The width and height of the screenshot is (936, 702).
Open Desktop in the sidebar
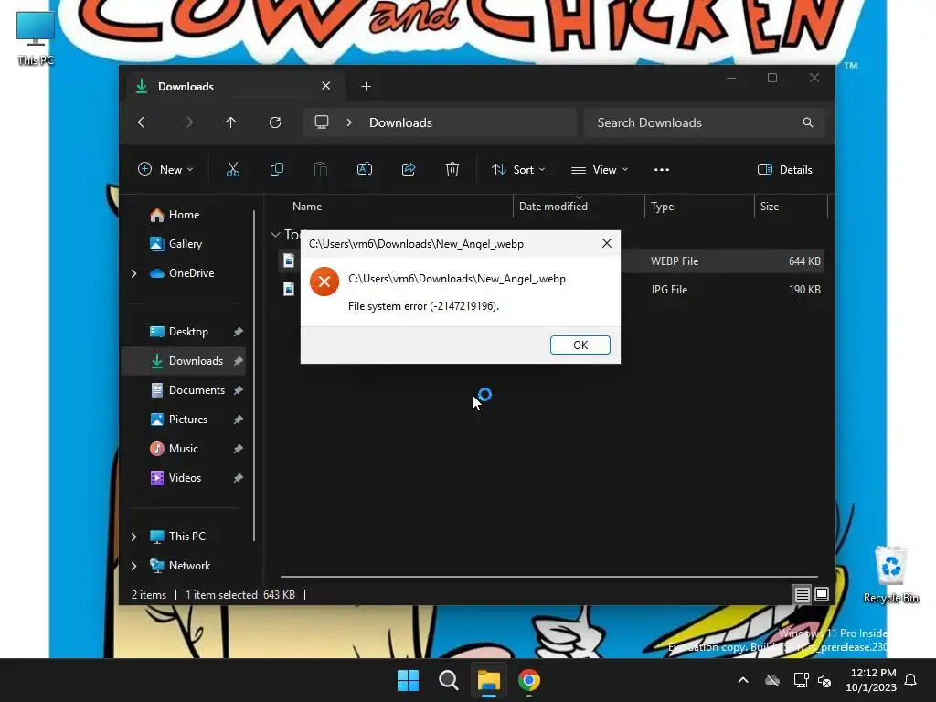click(187, 331)
